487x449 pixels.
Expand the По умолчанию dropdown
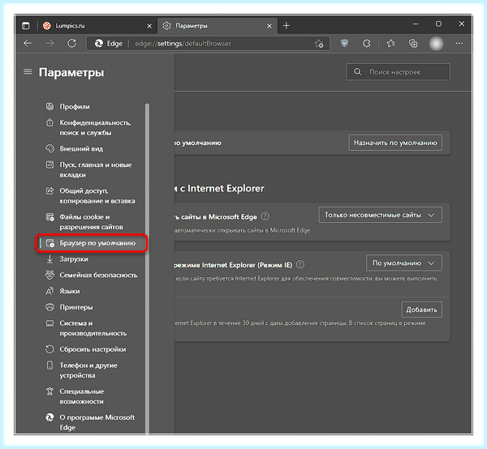coord(404,263)
